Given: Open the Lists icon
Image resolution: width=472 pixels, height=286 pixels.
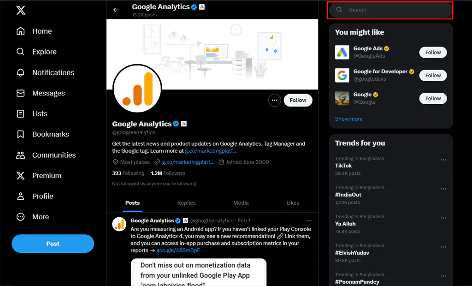Looking at the screenshot, I should tap(20, 113).
